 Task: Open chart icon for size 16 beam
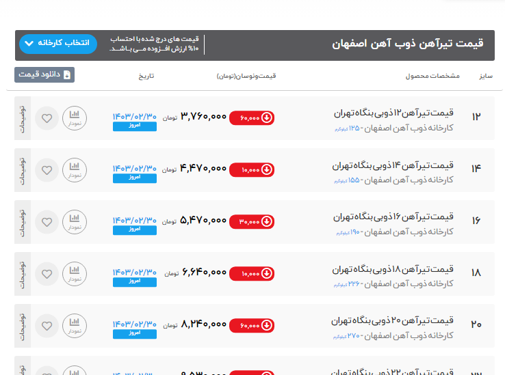tap(75, 222)
